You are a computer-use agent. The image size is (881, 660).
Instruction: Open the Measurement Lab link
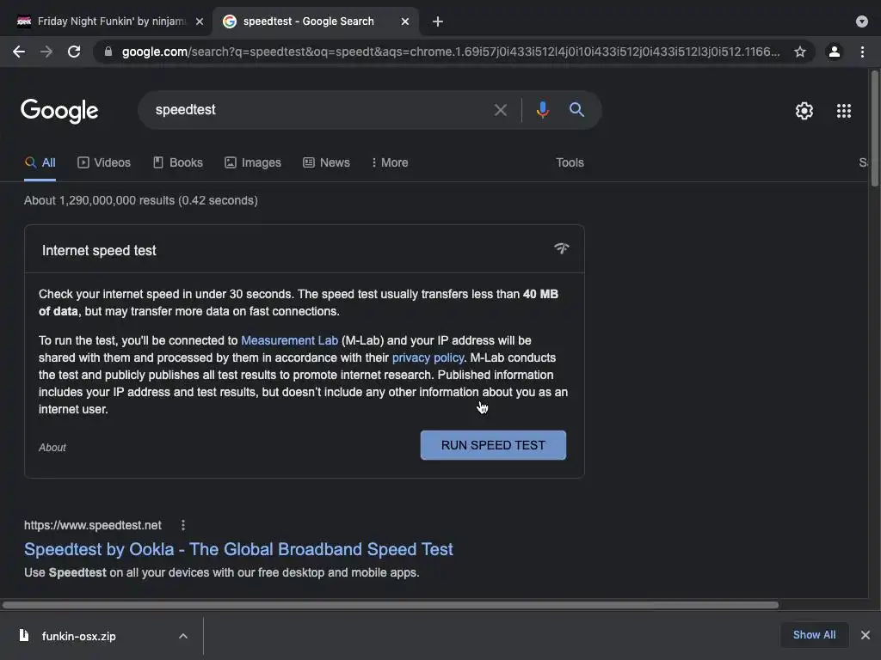pyautogui.click(x=289, y=340)
